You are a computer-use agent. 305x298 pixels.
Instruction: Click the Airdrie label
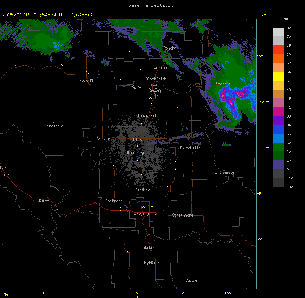tap(143, 190)
